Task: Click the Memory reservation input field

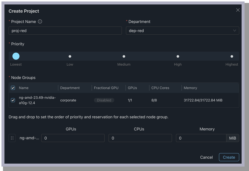Action: click(x=201, y=138)
